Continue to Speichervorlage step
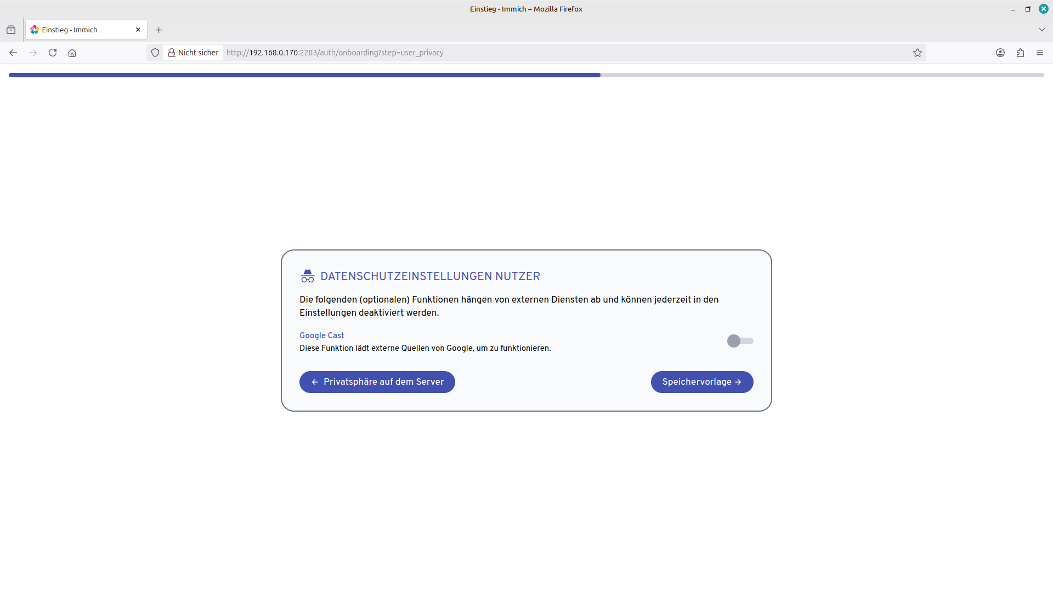 coord(702,382)
